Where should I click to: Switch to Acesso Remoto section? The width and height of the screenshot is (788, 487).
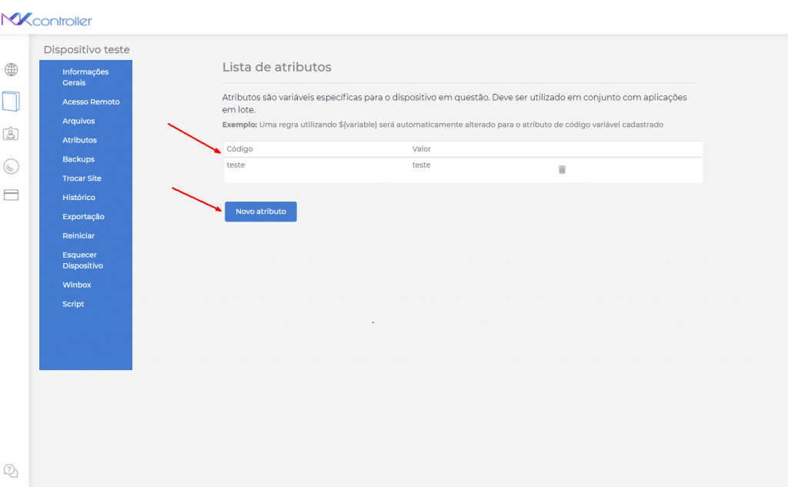[x=91, y=101]
